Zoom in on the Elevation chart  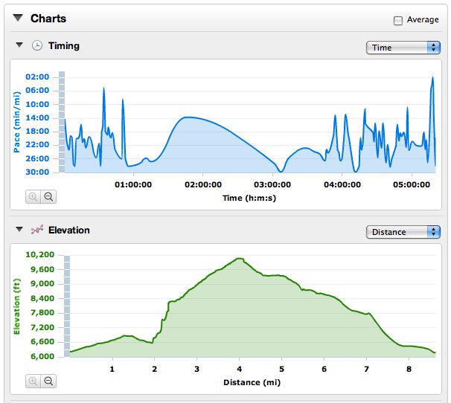(33, 381)
